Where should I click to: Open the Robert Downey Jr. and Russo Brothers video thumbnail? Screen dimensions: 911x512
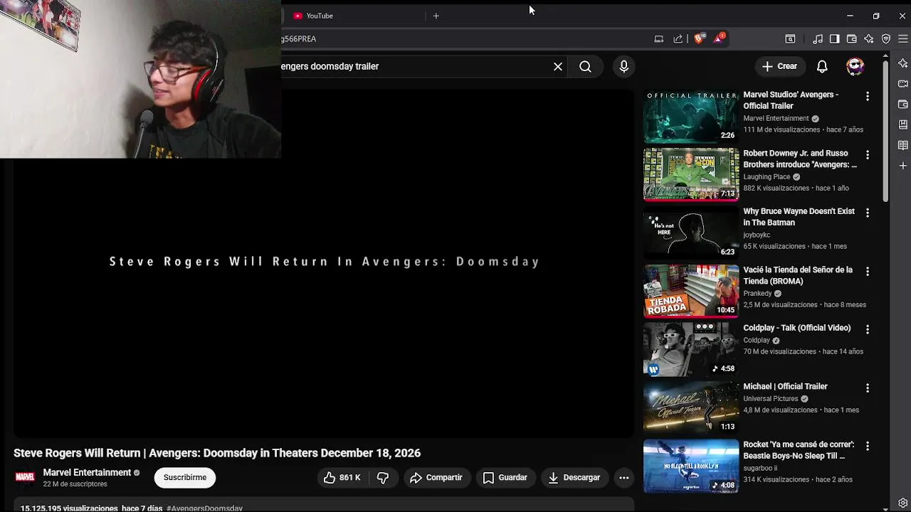point(691,174)
